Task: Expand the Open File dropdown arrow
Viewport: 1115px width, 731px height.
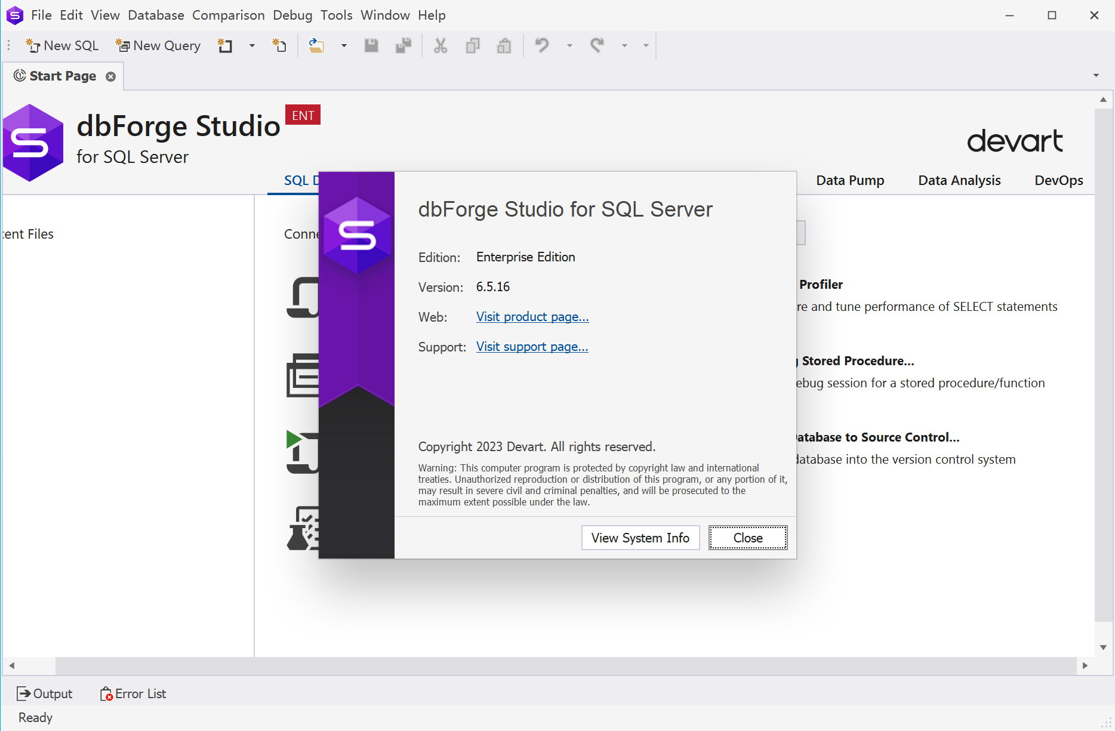Action: 344,46
